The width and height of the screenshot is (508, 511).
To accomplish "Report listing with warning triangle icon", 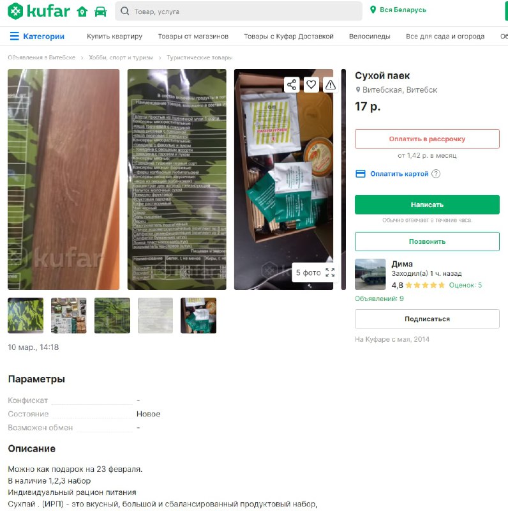I will (x=330, y=85).
